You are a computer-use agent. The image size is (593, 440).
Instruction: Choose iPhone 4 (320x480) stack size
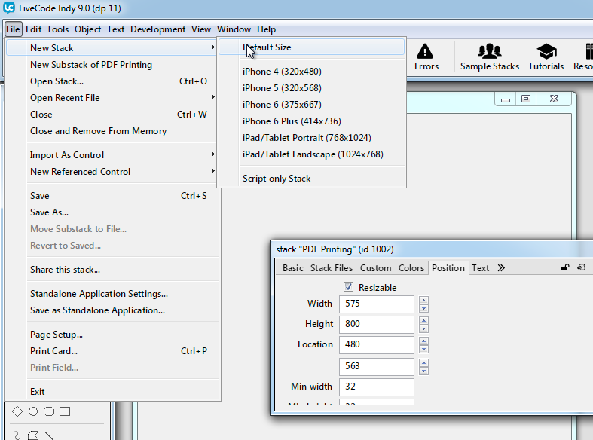tap(312, 72)
